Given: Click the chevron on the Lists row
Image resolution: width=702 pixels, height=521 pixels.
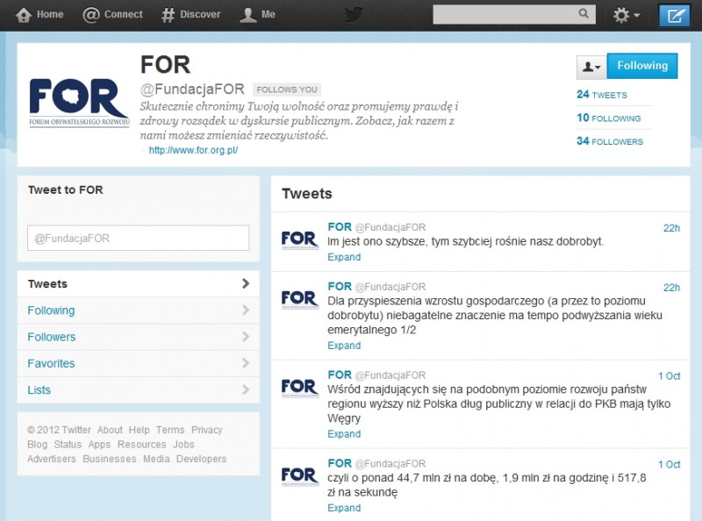Looking at the screenshot, I should [x=246, y=389].
